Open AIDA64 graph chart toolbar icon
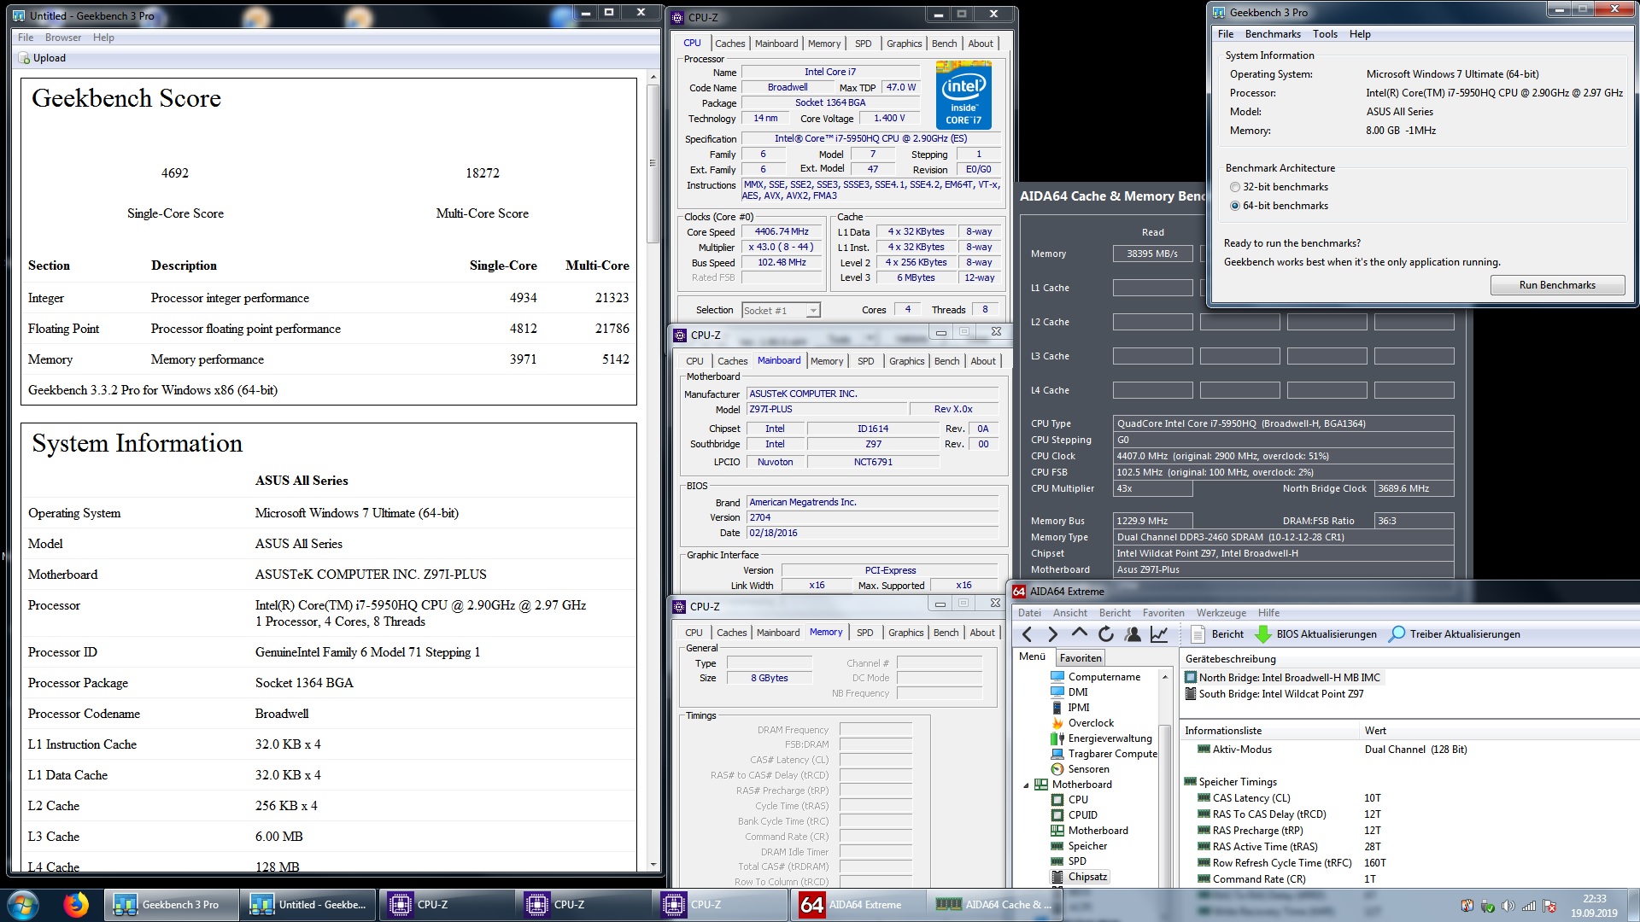 [1159, 634]
